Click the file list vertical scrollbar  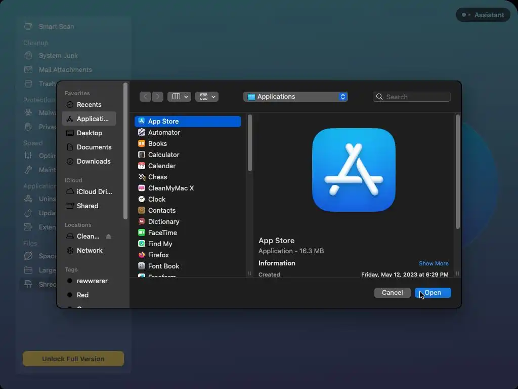coord(250,143)
